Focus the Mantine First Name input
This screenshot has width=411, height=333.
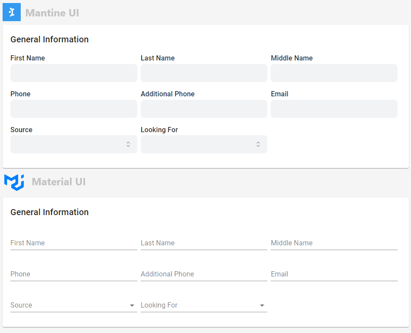(74, 73)
